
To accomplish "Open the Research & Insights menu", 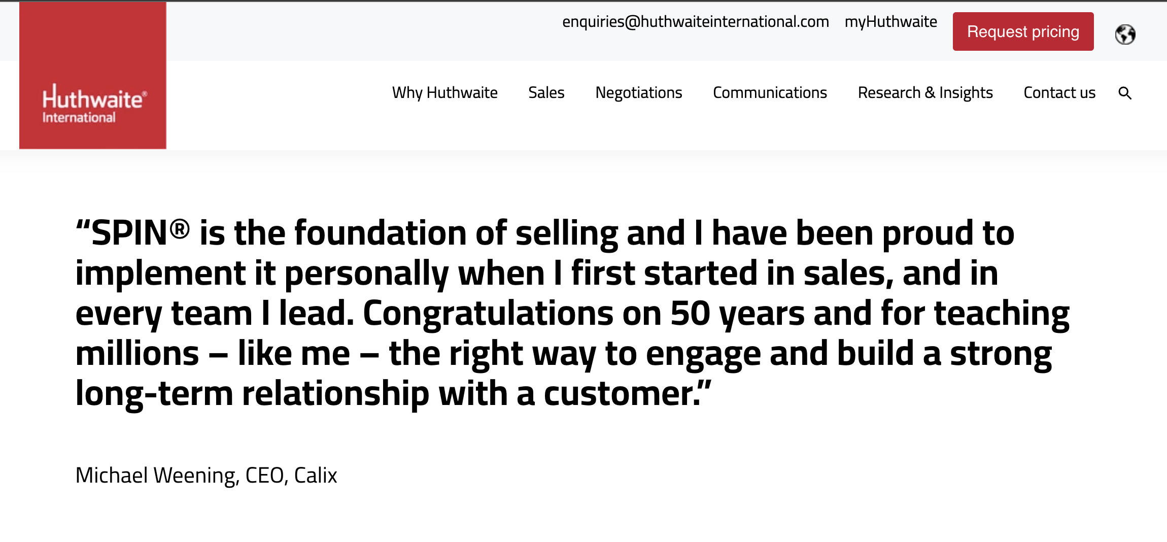I will 925,93.
